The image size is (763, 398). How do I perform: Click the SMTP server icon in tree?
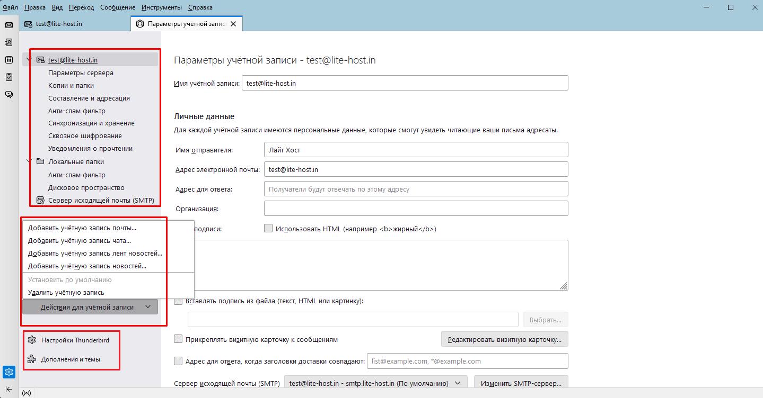pos(40,201)
